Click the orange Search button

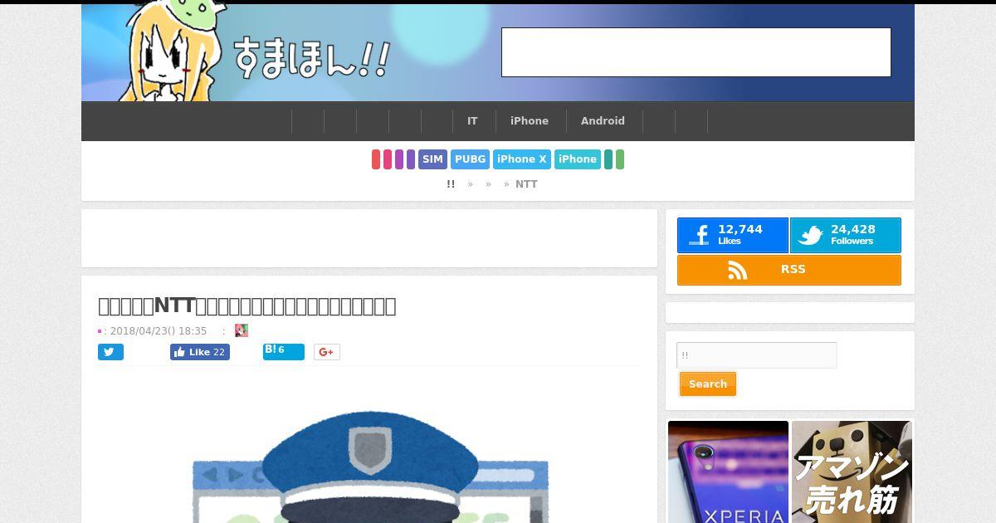pyautogui.click(x=708, y=384)
